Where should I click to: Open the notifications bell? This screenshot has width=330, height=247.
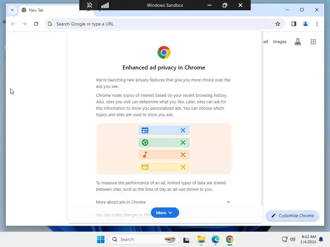coord(321,239)
